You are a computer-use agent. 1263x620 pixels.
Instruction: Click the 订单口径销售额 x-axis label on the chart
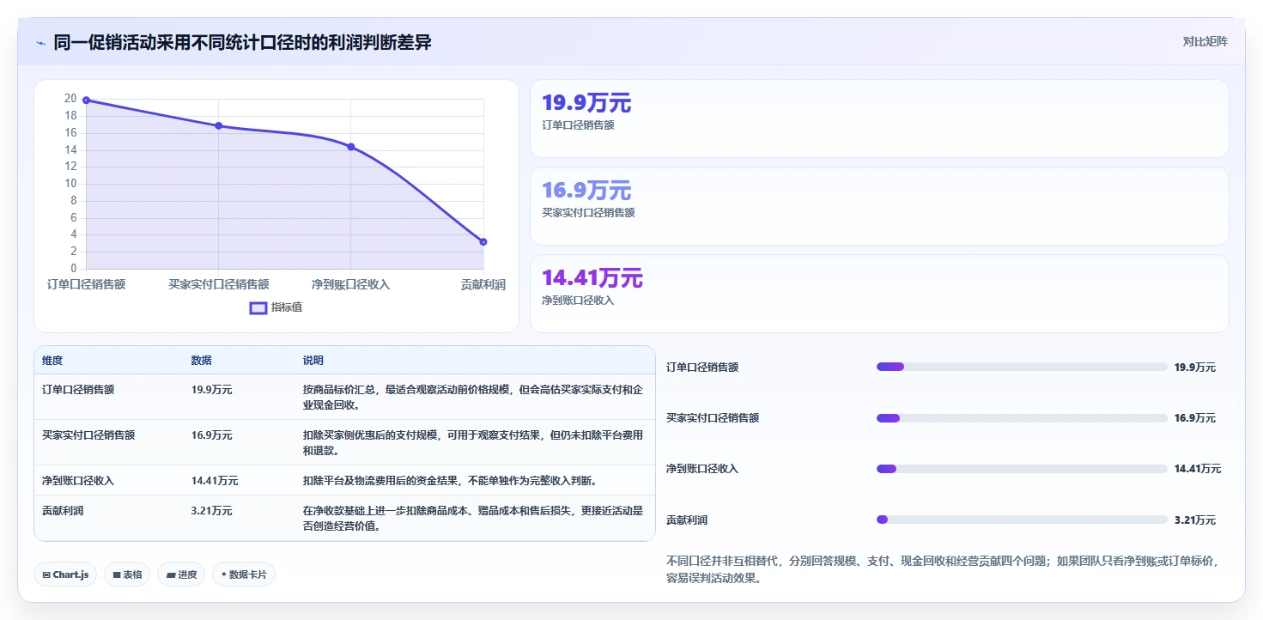[86, 284]
